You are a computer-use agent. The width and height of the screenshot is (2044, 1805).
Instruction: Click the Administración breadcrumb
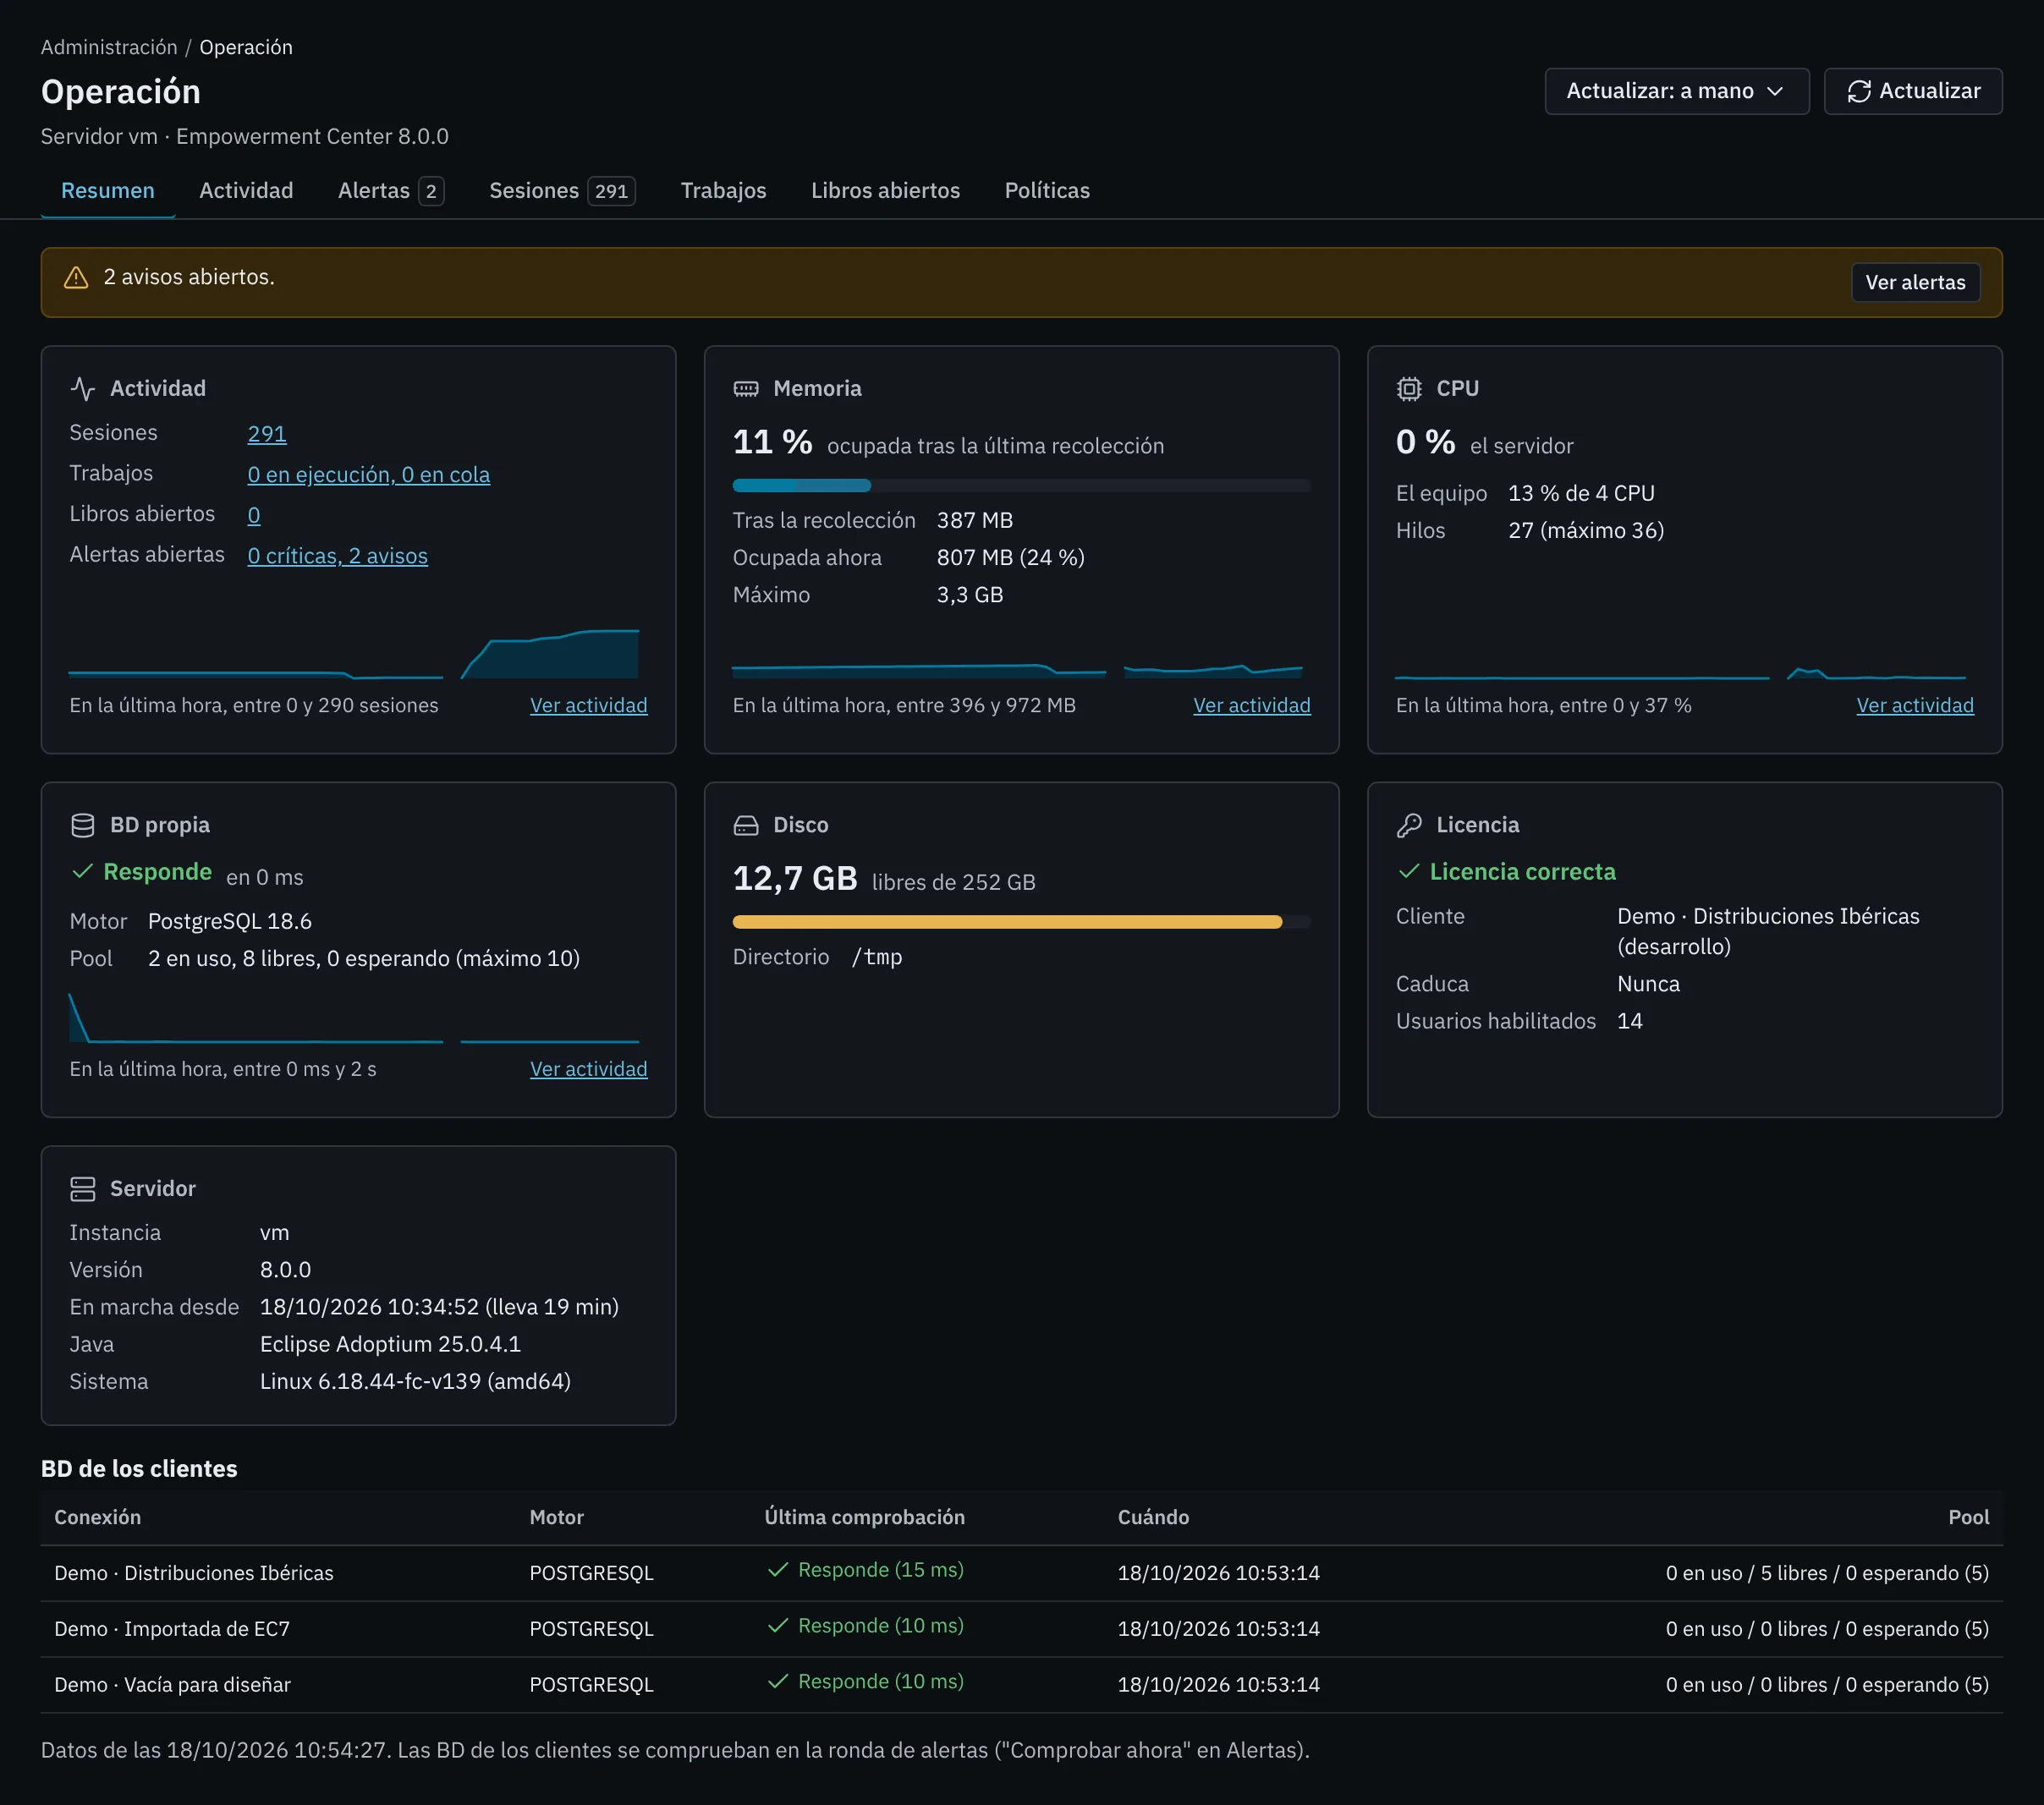[109, 47]
